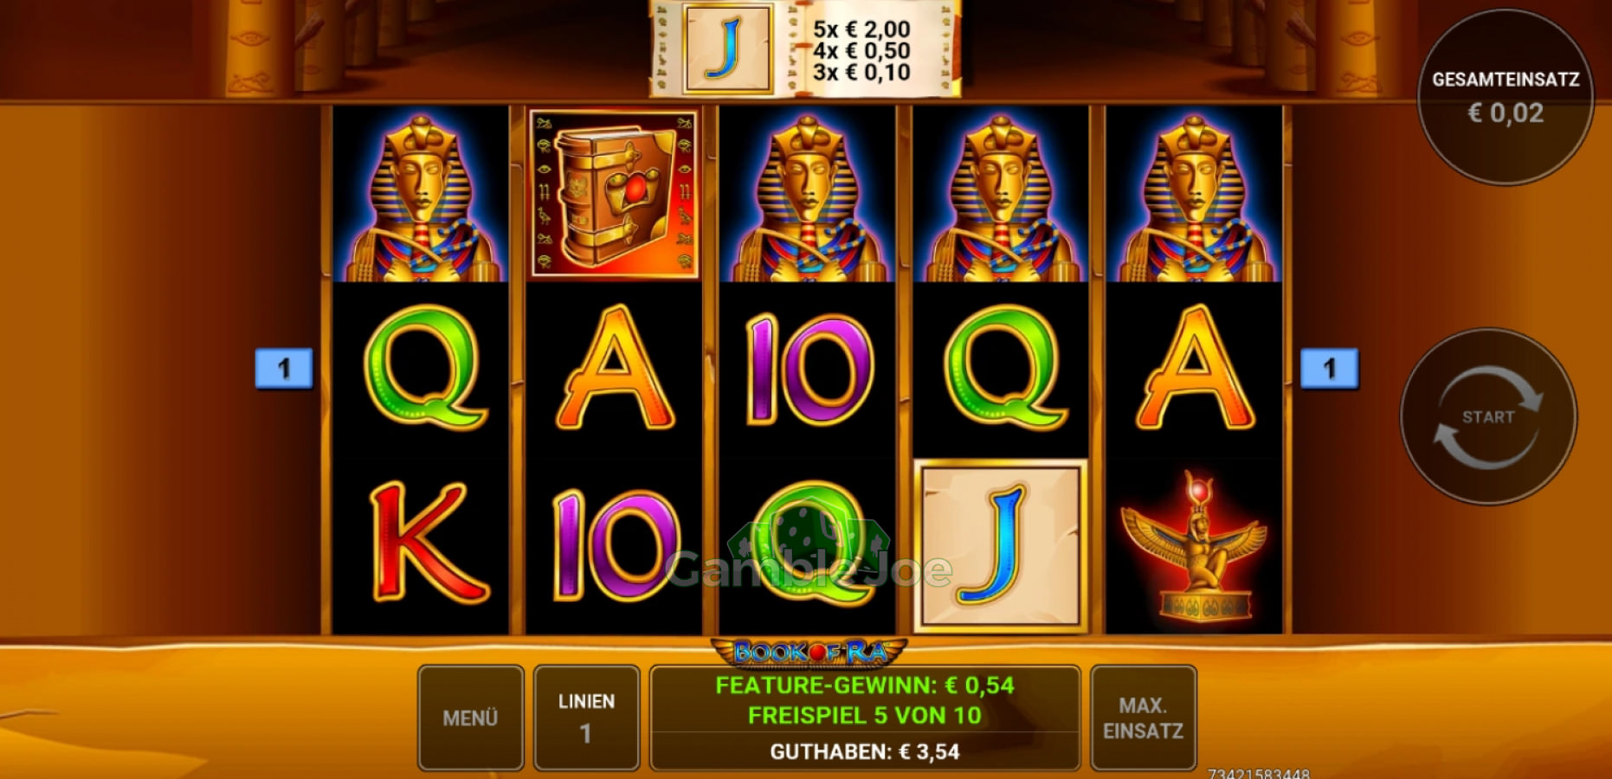Click the right payline 1 marker
Image resolution: width=1612 pixels, height=779 pixels.
(1330, 369)
